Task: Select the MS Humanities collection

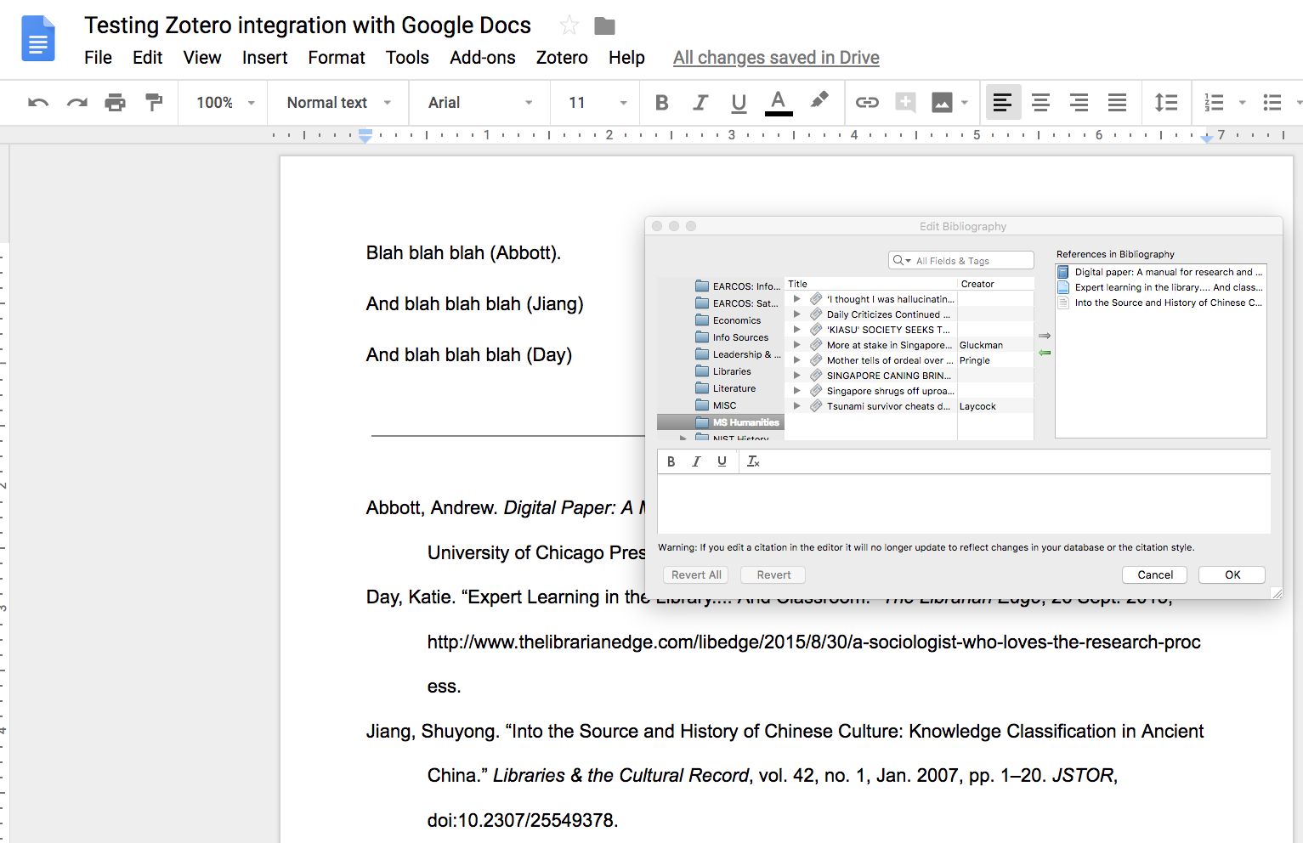Action: point(721,422)
